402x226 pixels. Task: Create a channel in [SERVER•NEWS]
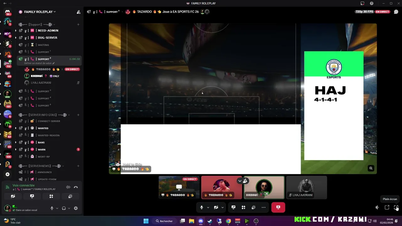tap(78, 166)
